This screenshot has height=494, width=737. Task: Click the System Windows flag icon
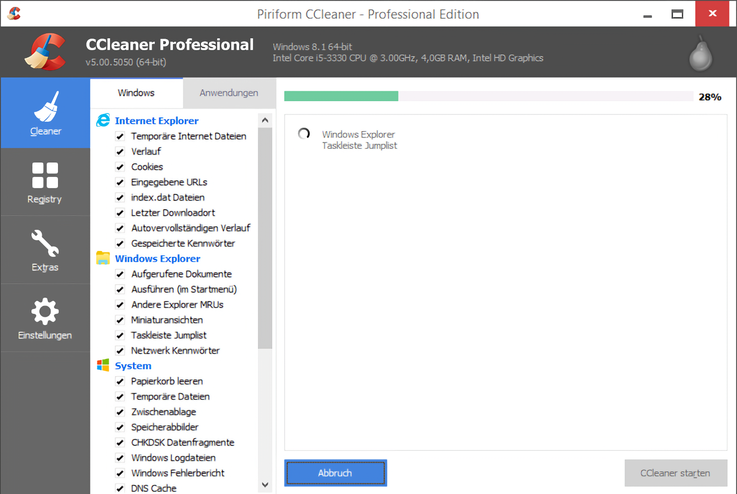103,365
